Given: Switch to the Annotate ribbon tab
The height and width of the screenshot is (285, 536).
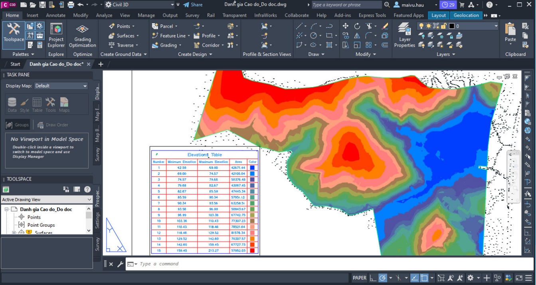Looking at the screenshot, I should [x=55, y=15].
